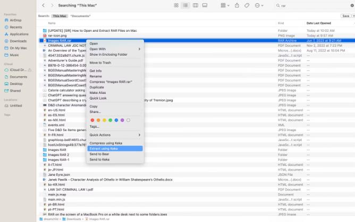Open Music in the sidebar
The image size is (355, 222).
point(14,55)
